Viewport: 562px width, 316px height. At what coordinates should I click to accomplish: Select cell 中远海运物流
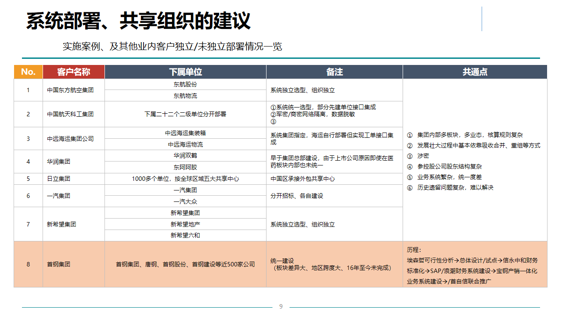(185, 144)
